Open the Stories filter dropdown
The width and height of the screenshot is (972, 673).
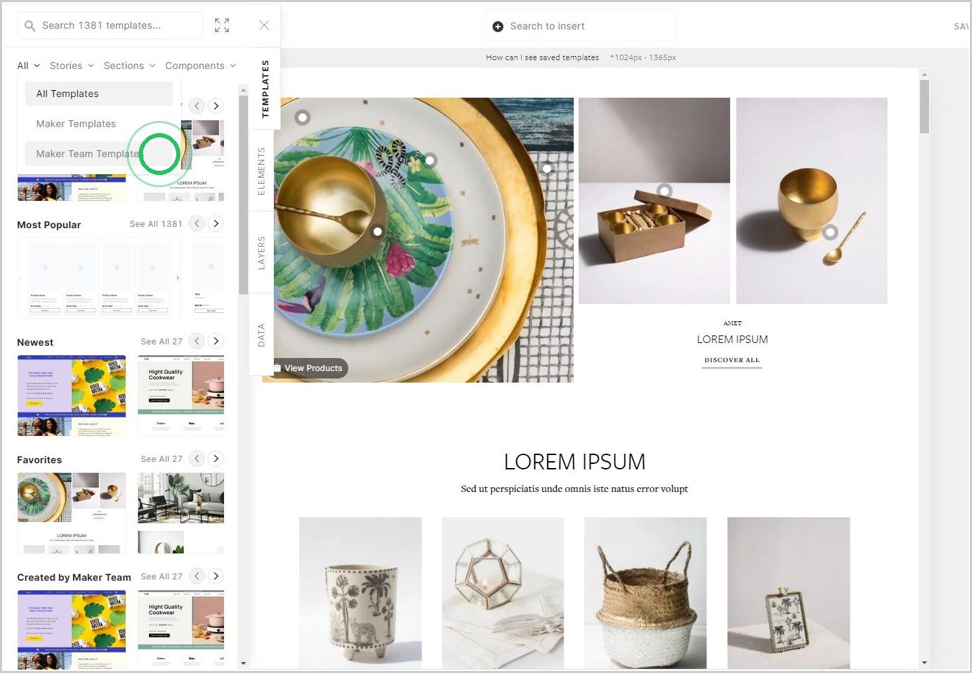coord(72,66)
